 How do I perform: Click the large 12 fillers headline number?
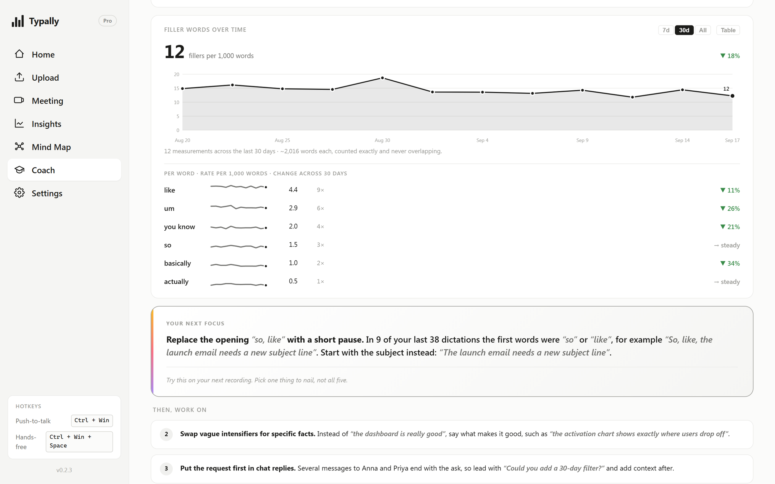point(174,52)
